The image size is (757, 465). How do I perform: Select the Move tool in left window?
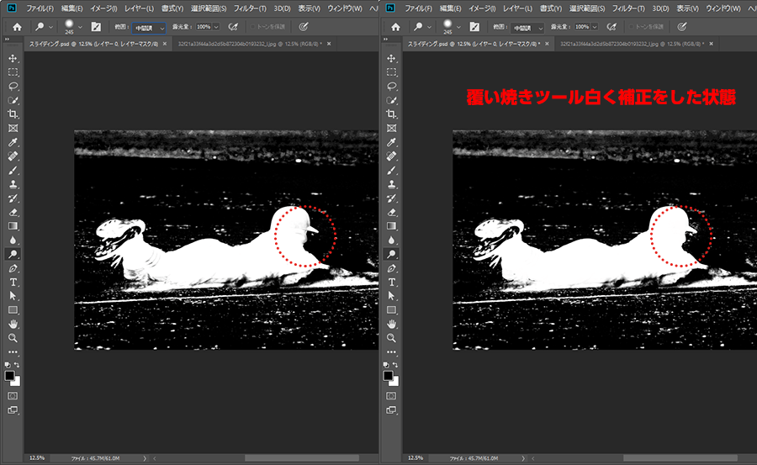[x=13, y=58]
